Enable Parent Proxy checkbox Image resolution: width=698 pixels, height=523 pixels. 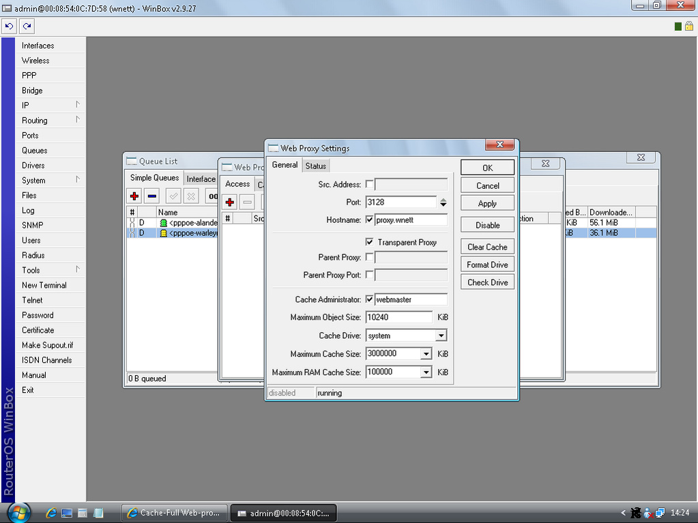tap(369, 257)
